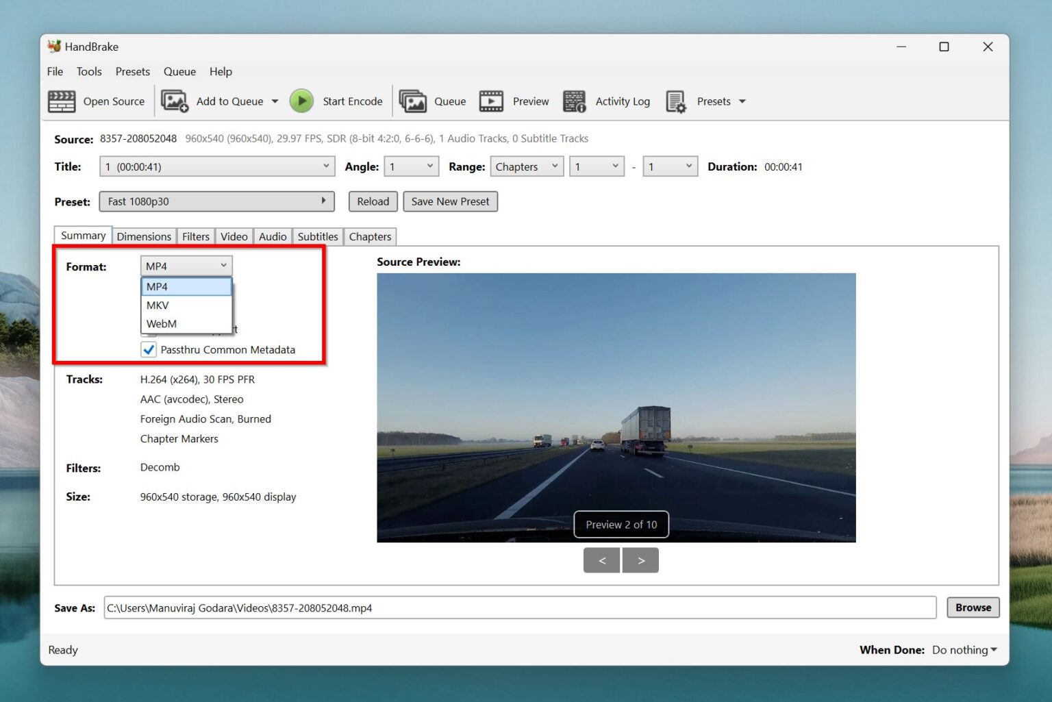1052x702 pixels.
Task: Click the Open Source toolbar icon
Action: click(x=62, y=101)
